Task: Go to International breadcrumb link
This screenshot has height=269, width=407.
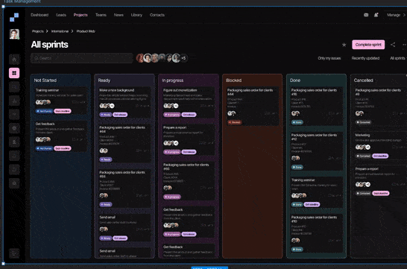Action: 60,31
